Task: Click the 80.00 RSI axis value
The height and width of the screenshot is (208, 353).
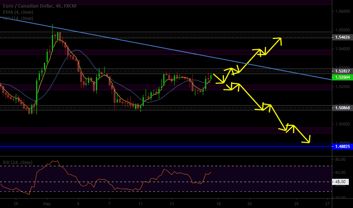Action: 340,160
